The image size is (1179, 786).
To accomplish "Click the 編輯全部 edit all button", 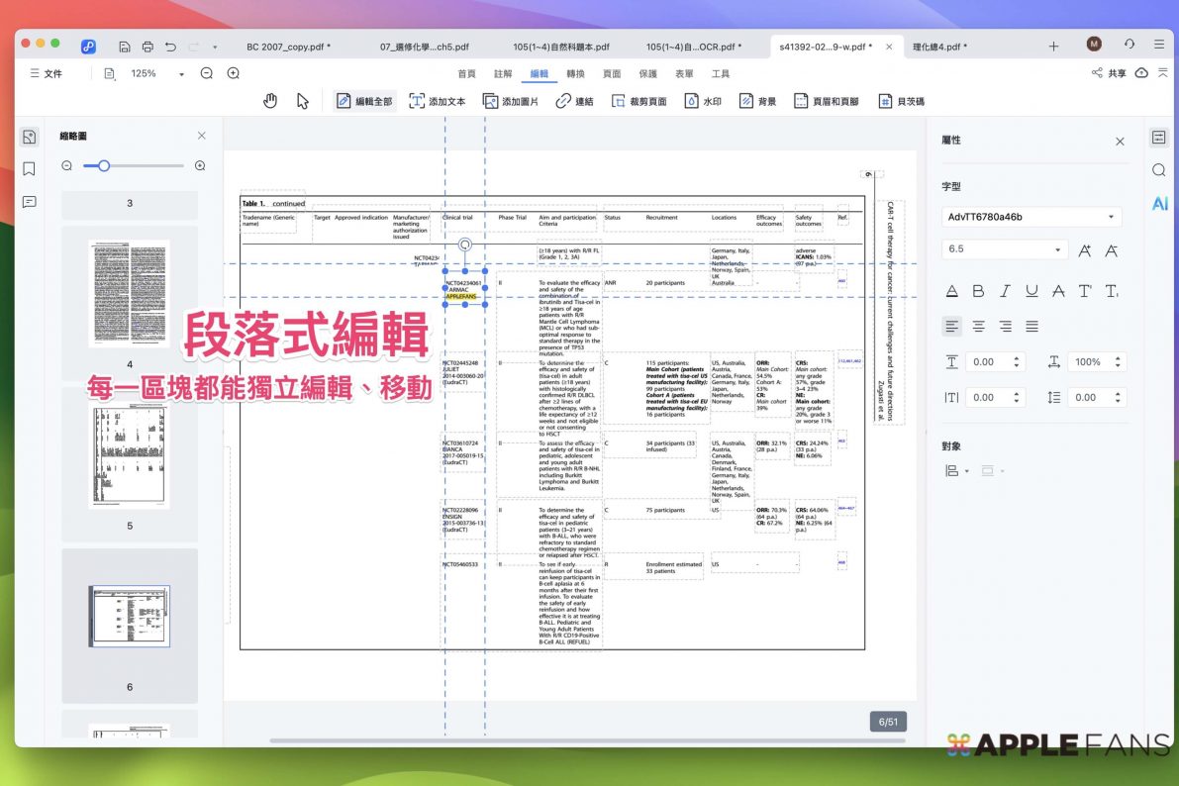I will click(x=364, y=101).
